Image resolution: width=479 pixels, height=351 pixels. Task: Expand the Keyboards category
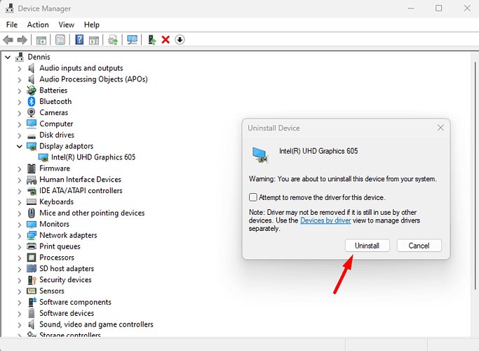click(x=20, y=201)
